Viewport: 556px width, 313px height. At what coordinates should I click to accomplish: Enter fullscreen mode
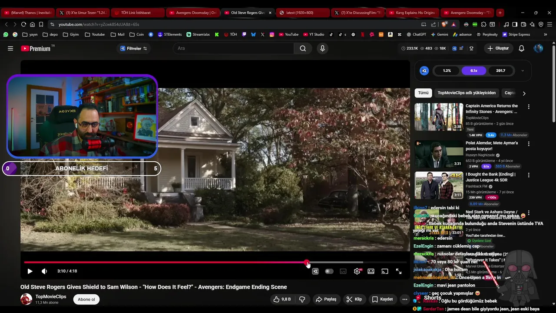399,271
